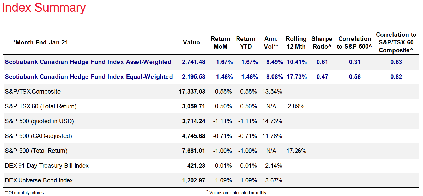
Task: Select the Scotiabank Equal-Weighted index row label
Action: [89, 77]
